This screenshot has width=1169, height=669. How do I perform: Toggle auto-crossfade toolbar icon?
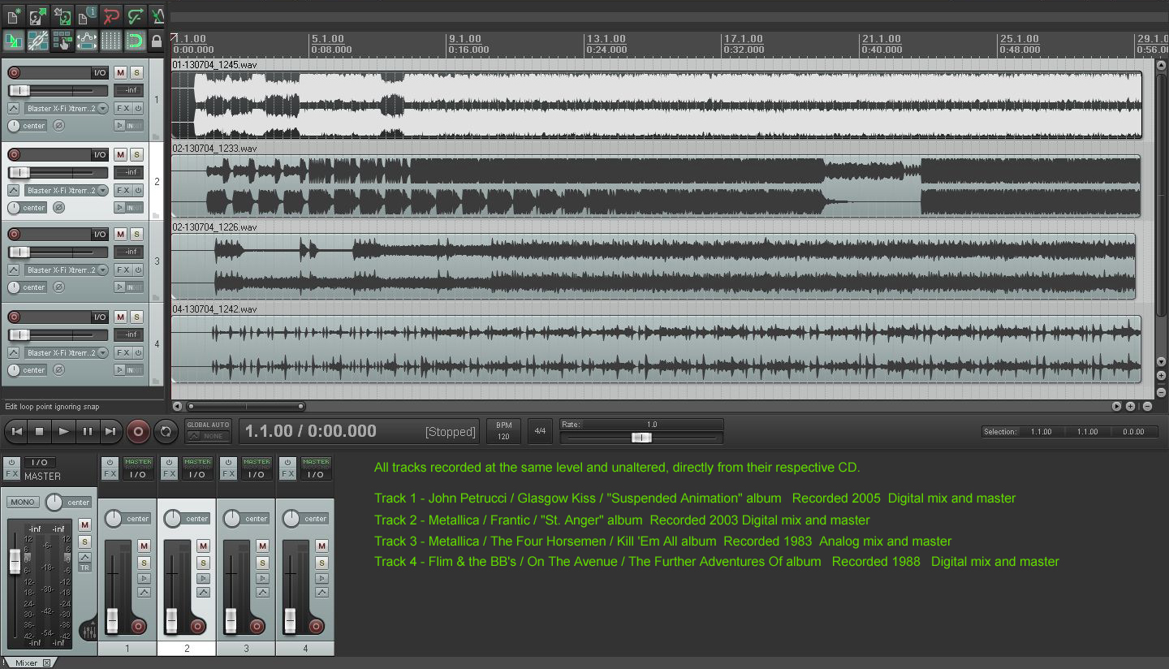[13, 40]
